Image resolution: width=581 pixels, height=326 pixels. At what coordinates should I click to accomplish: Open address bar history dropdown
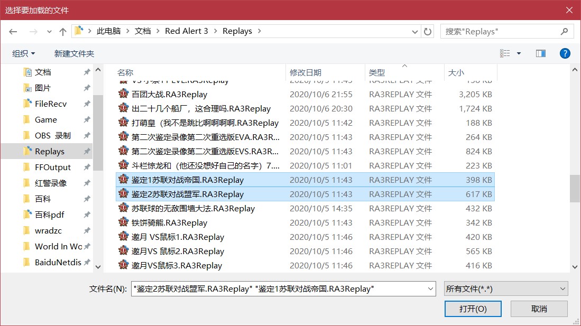tap(414, 32)
